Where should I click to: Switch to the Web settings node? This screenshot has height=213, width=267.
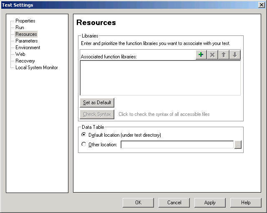pos(20,54)
